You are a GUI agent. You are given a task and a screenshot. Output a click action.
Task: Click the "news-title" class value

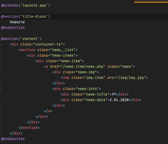[x=97, y=94]
